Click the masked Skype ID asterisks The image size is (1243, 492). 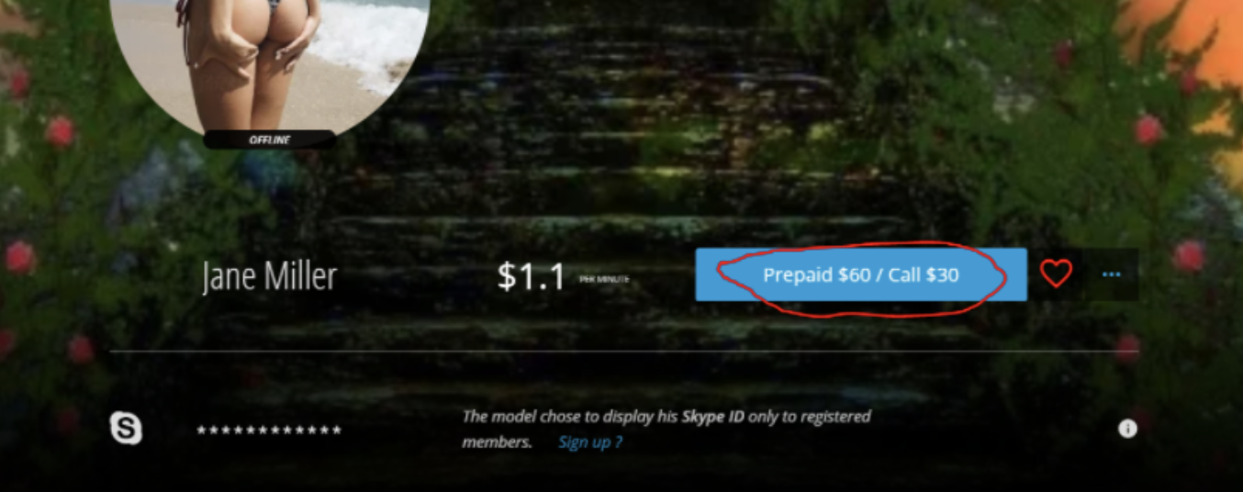pos(269,430)
